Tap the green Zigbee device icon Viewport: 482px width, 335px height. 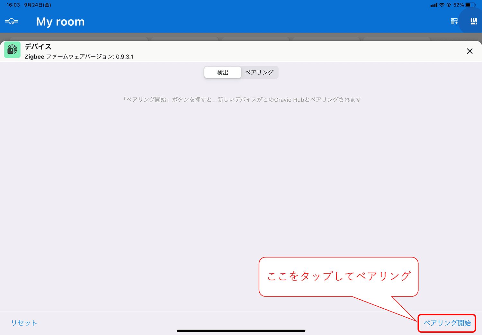pos(12,50)
